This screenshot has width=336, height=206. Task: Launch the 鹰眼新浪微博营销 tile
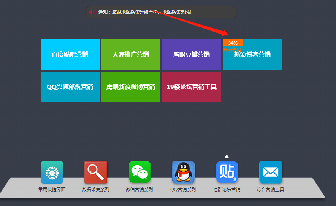tap(131, 87)
